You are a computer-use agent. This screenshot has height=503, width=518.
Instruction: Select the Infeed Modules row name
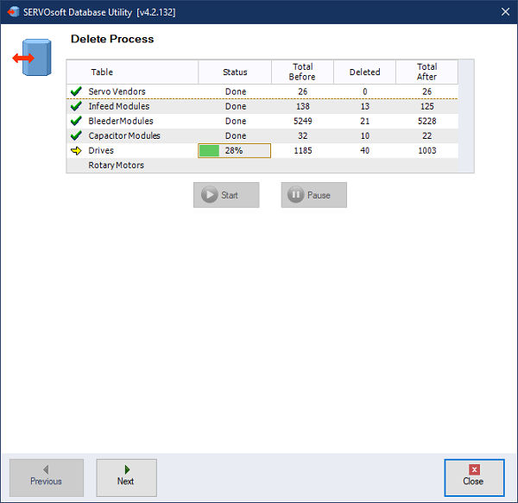[x=119, y=106]
